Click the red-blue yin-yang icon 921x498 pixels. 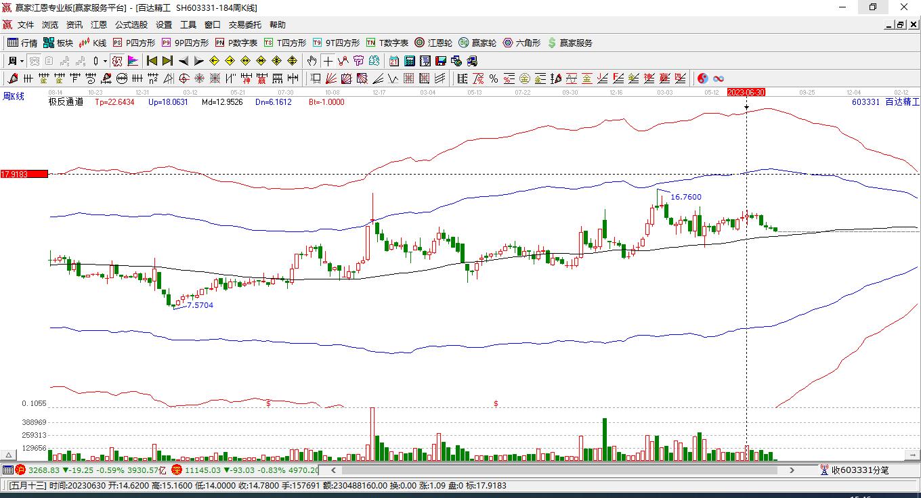point(703,78)
